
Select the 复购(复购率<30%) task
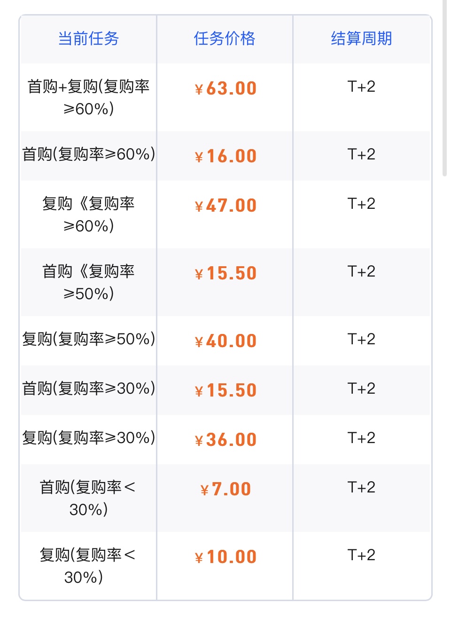[x=88, y=566]
